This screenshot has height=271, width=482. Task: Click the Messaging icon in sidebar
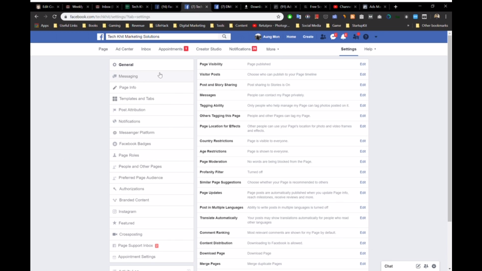(114, 76)
